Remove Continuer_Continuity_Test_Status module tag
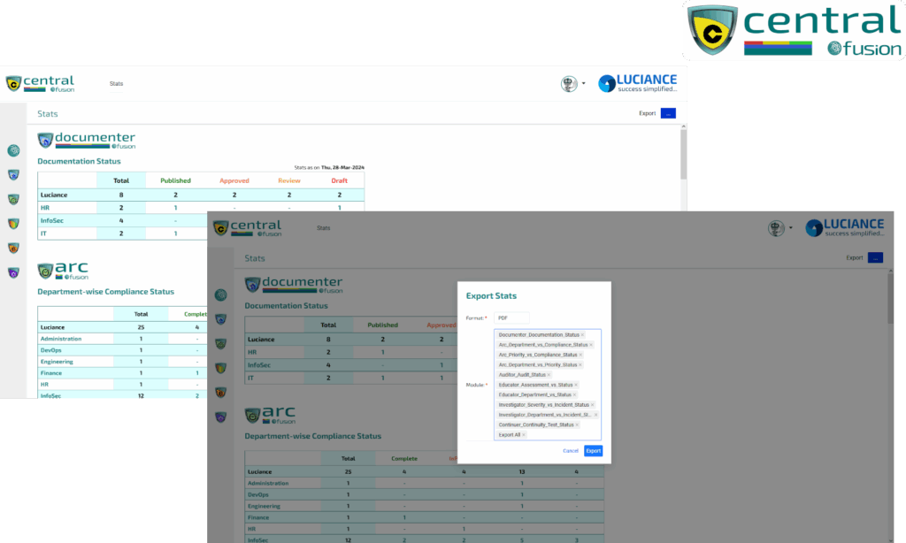 [577, 425]
